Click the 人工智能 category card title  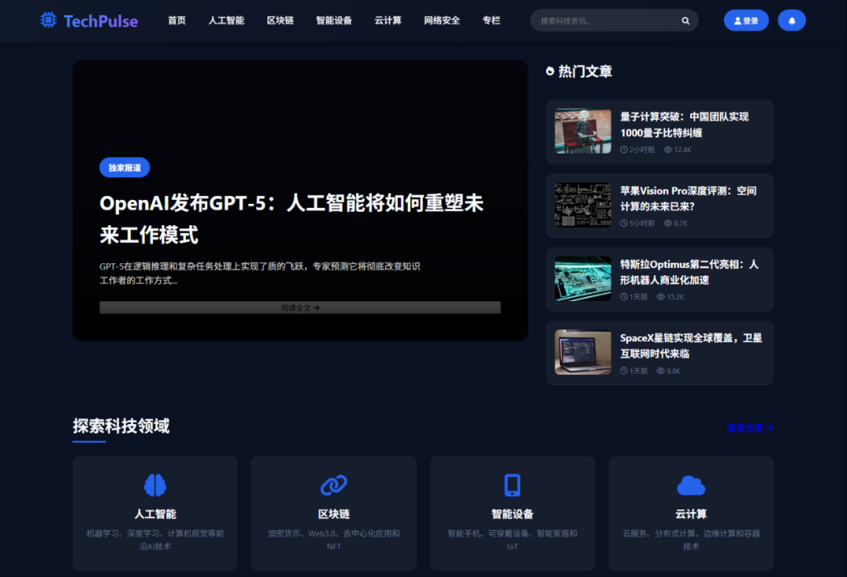coord(155,513)
